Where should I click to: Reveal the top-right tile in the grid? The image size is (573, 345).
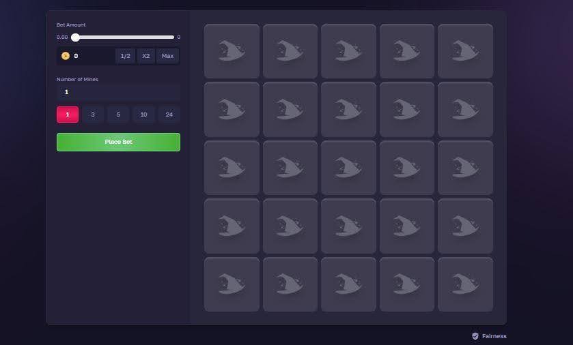pyautogui.click(x=465, y=51)
